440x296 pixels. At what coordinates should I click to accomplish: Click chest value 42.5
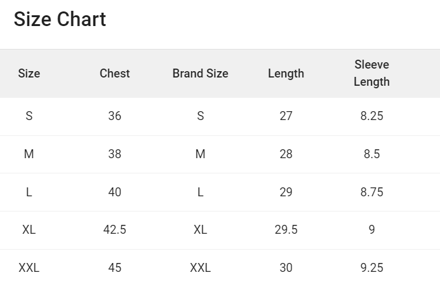[x=114, y=230]
